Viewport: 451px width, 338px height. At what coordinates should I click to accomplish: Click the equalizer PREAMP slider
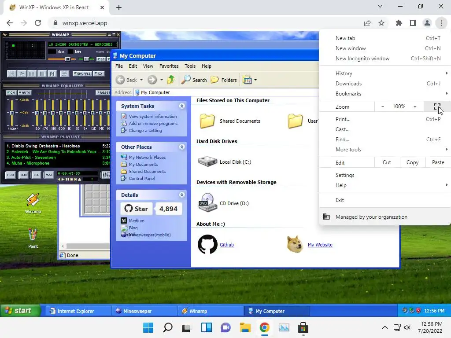point(12,112)
